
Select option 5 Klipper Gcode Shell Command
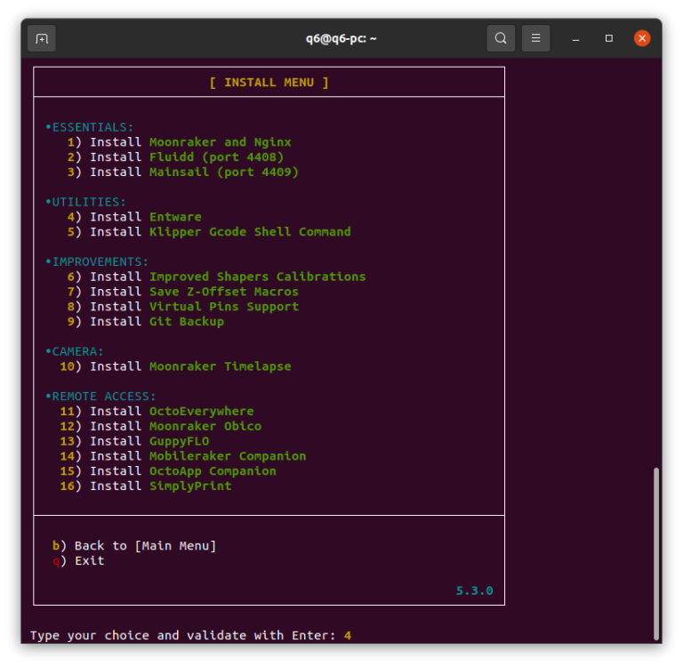pos(209,232)
